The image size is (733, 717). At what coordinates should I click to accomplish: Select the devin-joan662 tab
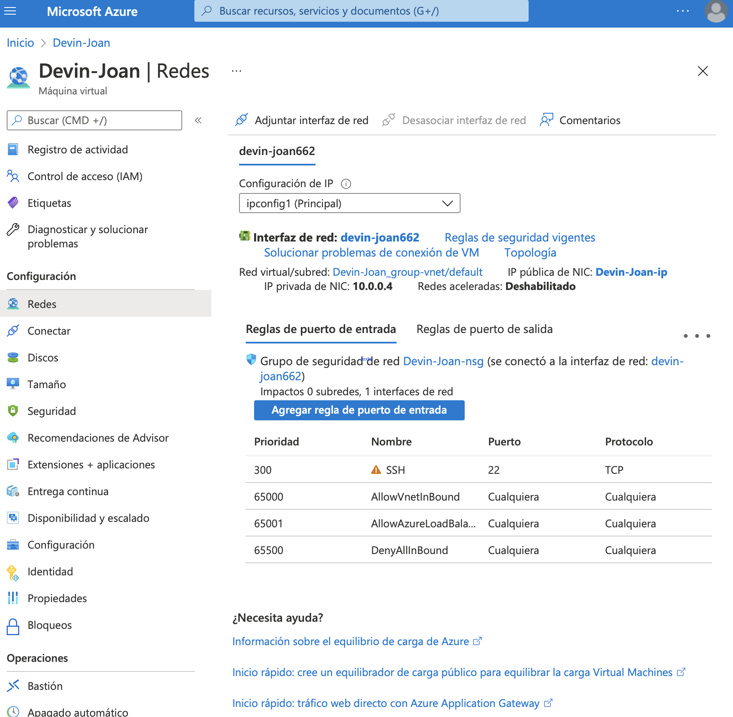pyautogui.click(x=277, y=151)
